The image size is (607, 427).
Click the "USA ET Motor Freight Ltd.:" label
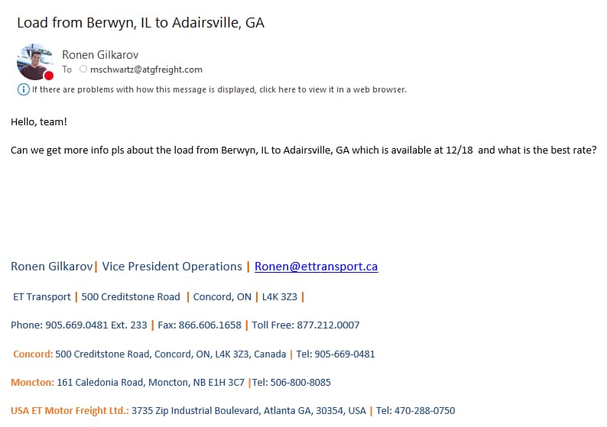click(70, 411)
